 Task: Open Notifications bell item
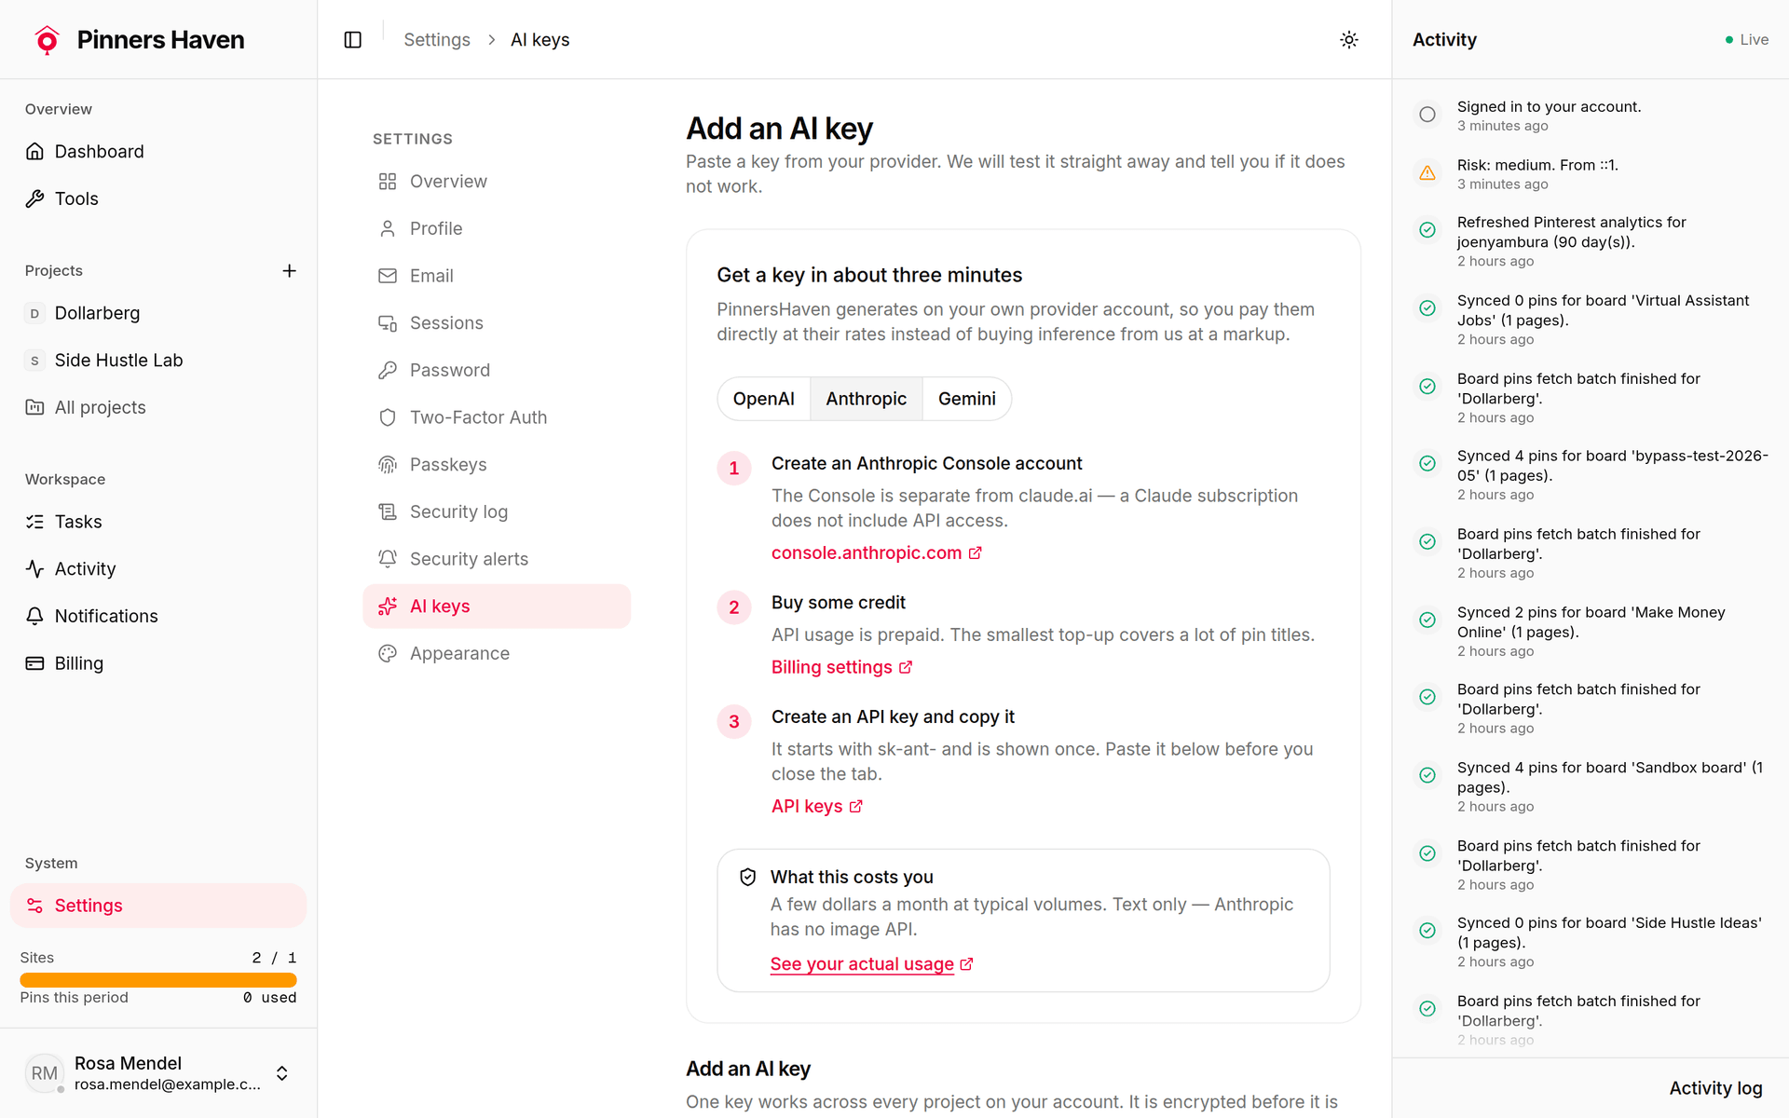click(x=158, y=616)
